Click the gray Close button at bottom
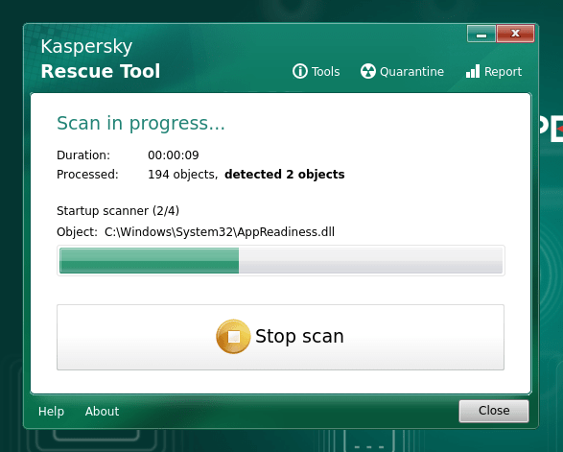Viewport: 563px width, 452px height. [x=494, y=411]
